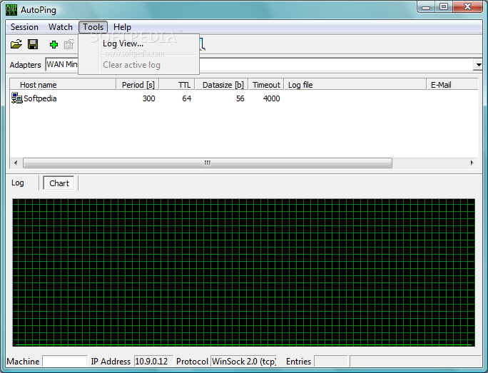Click the Softpedia host computer icon
Image resolution: width=488 pixels, height=373 pixels.
tap(17, 98)
